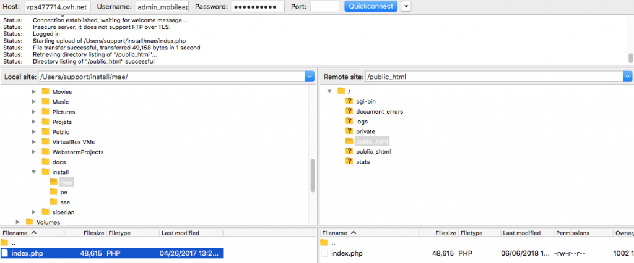Open the Local site path dropdown
The height and width of the screenshot is (263, 634).
310,77
